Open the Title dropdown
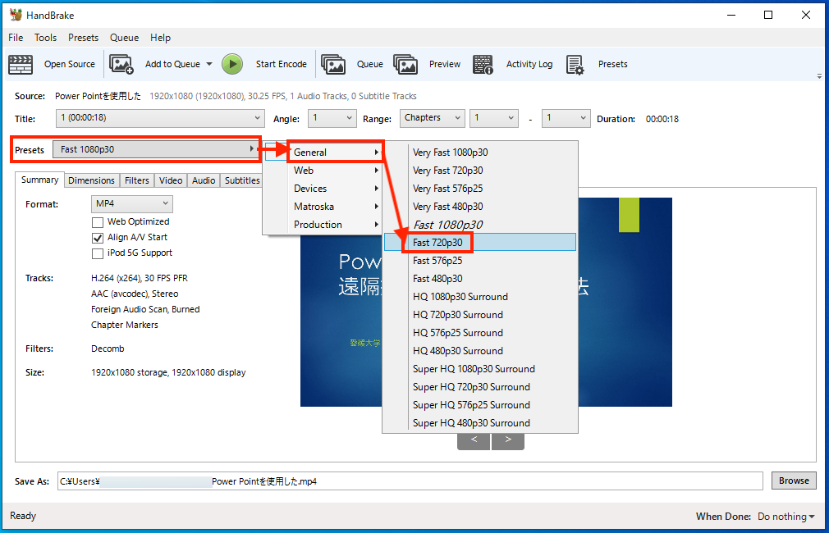Viewport: 829px width, 533px height. (160, 118)
